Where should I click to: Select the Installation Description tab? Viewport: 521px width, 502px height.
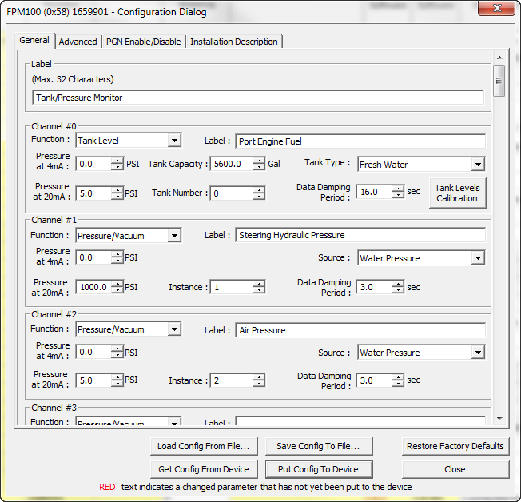click(233, 42)
